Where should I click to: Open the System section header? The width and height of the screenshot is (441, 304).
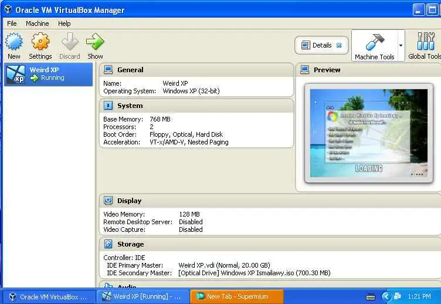pyautogui.click(x=196, y=106)
